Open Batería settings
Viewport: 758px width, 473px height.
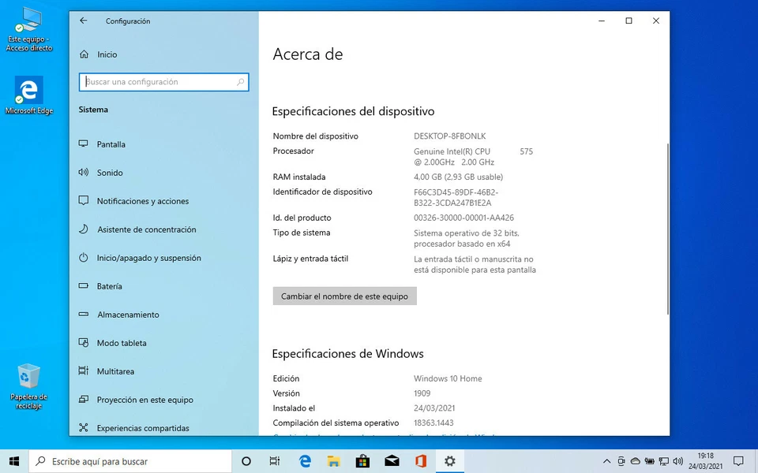110,286
